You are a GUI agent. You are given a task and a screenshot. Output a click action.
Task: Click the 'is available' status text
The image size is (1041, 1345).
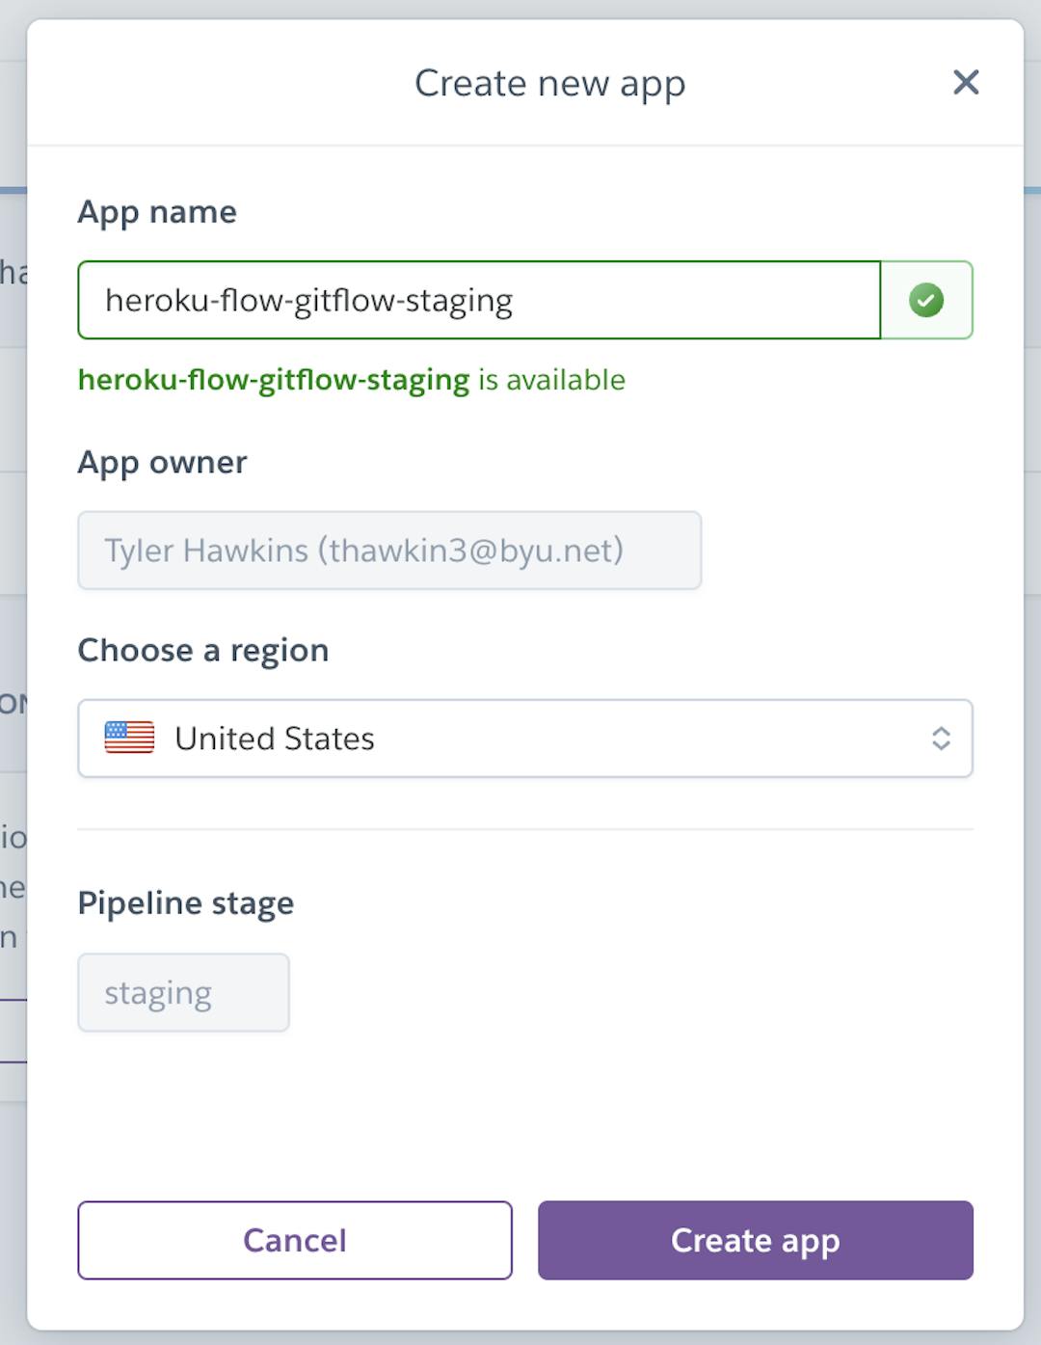point(551,380)
